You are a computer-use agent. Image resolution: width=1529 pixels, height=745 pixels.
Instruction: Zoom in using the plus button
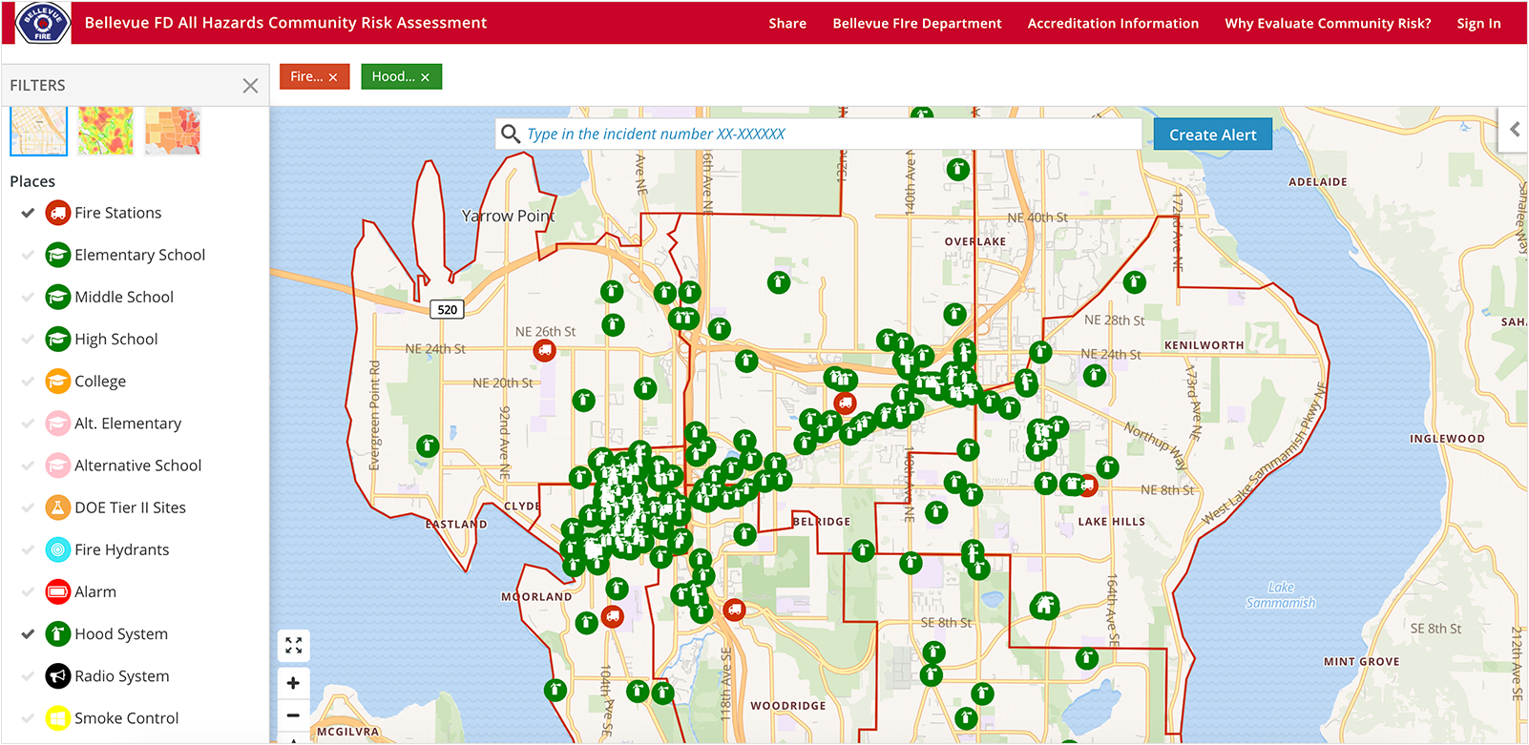293,683
